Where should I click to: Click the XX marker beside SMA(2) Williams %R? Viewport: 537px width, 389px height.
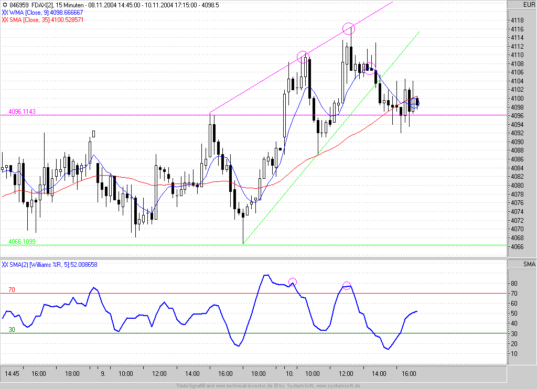tap(5, 265)
